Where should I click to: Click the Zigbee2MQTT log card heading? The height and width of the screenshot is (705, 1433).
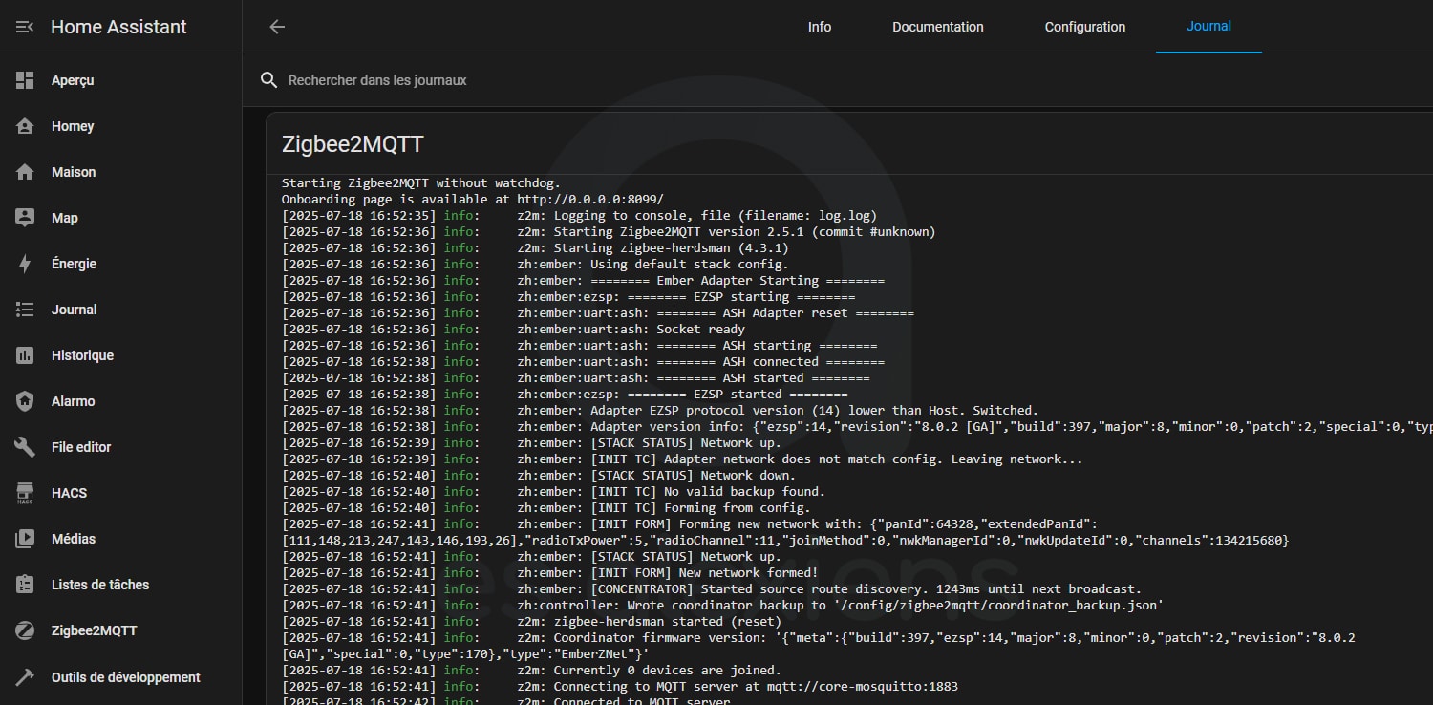click(x=353, y=145)
